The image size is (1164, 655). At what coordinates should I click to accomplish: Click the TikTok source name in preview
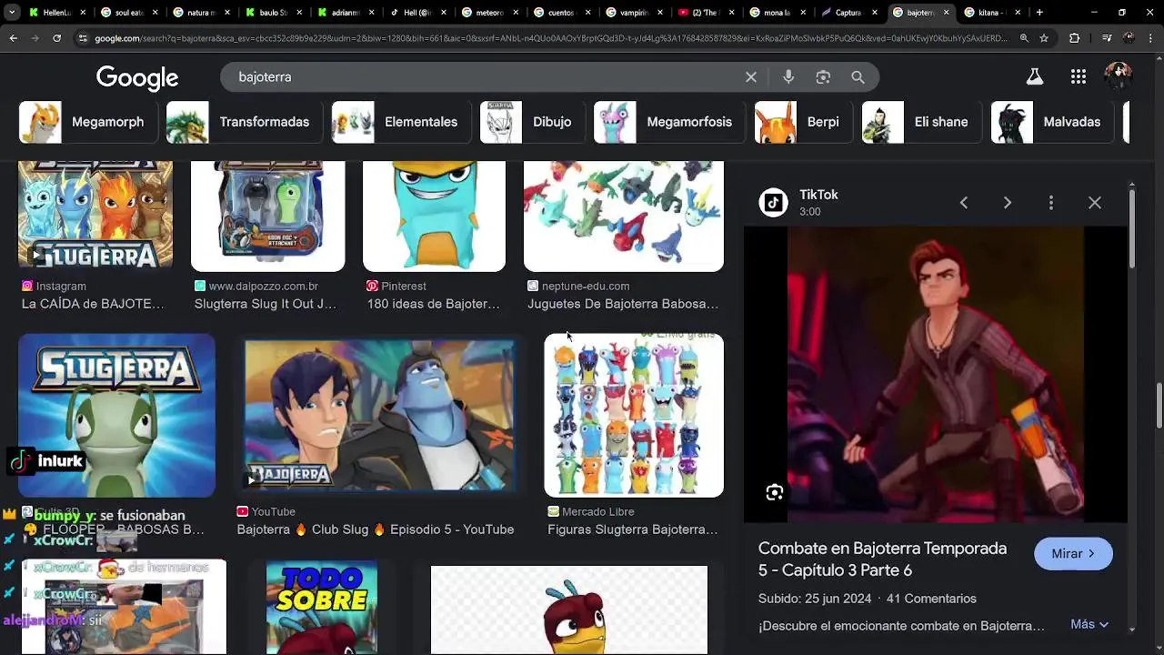[x=818, y=195]
